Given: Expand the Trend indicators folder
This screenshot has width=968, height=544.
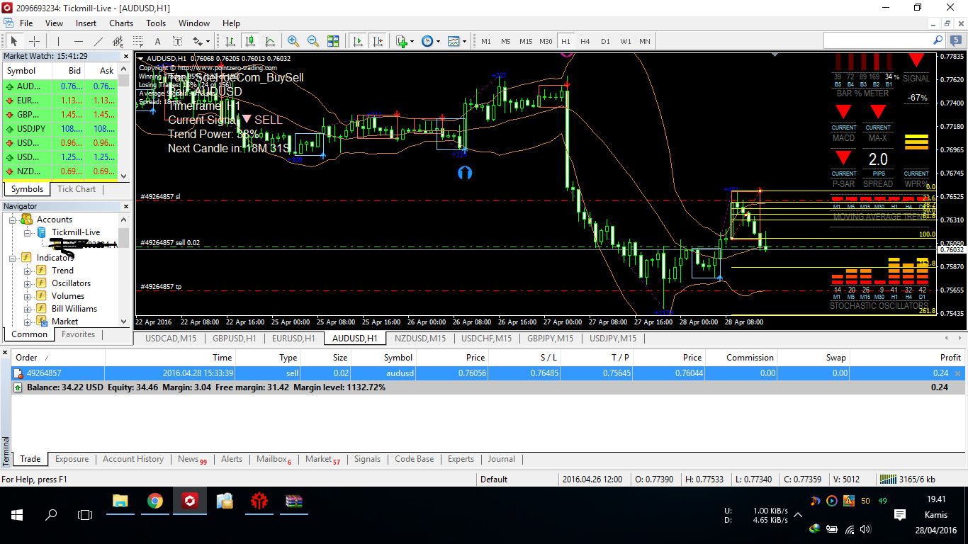Looking at the screenshot, I should click(27, 271).
